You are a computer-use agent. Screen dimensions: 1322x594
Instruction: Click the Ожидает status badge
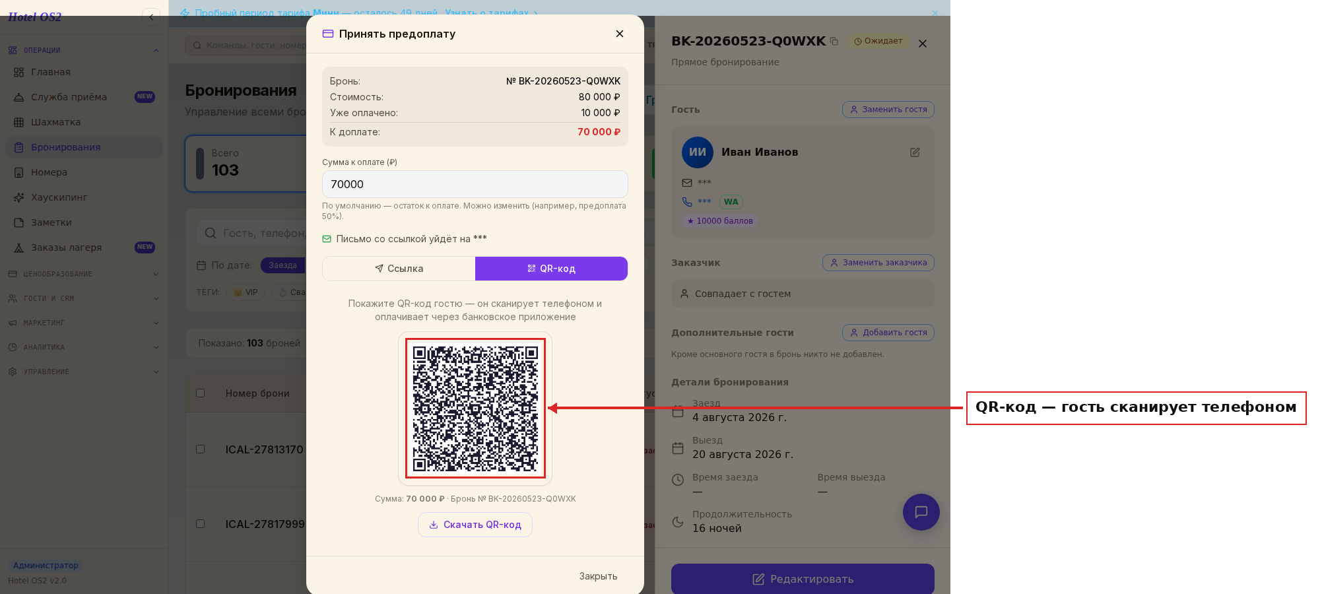coord(878,41)
